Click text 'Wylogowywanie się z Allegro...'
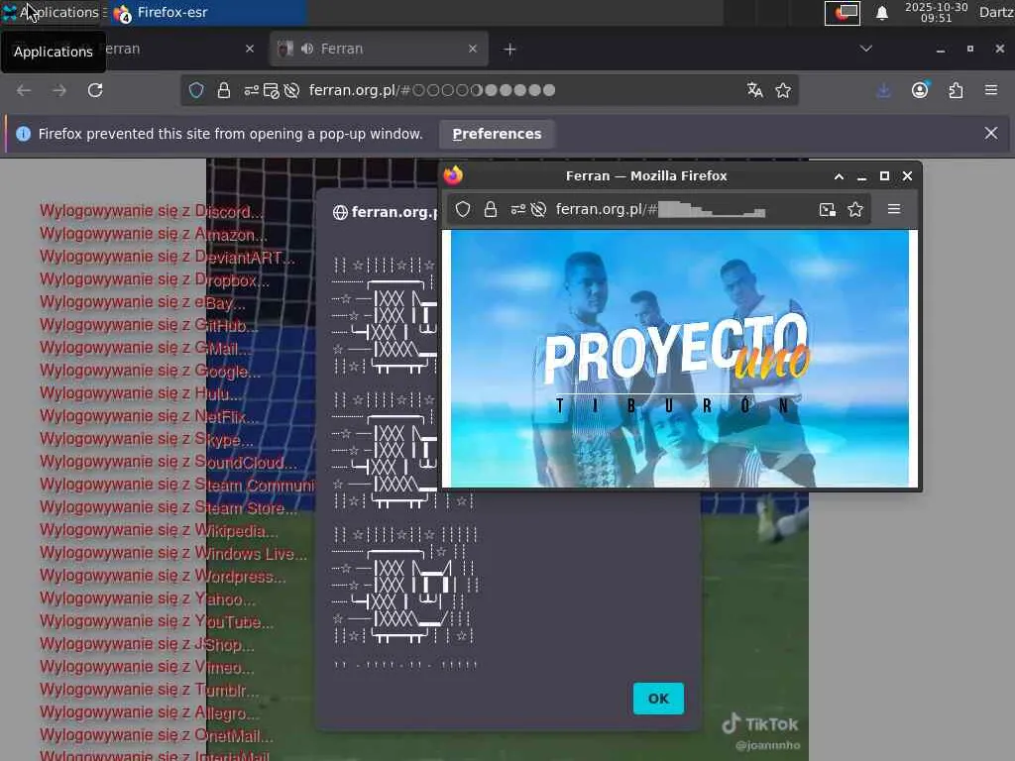The width and height of the screenshot is (1015, 761). 150,712
